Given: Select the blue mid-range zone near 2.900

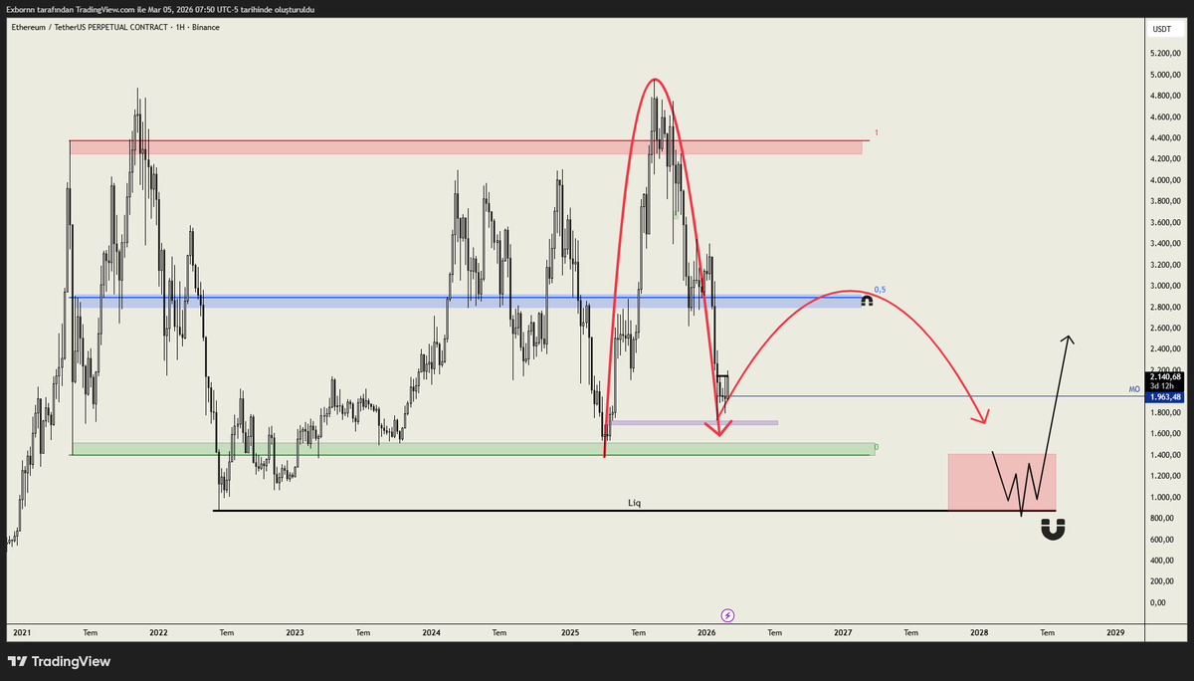Looking at the screenshot, I should pyautogui.click(x=466, y=301).
